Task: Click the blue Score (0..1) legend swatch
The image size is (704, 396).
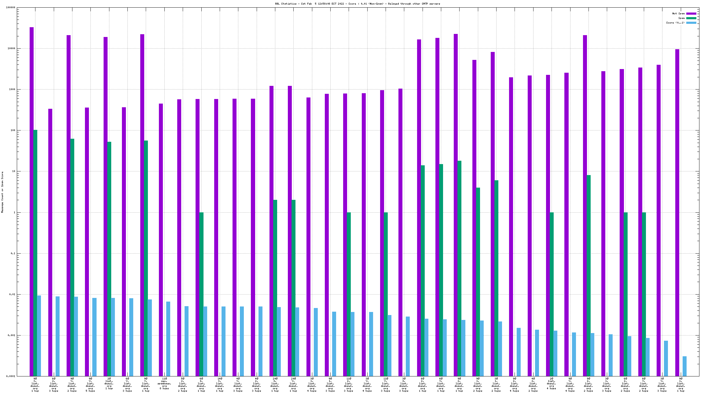Action: tap(691, 23)
